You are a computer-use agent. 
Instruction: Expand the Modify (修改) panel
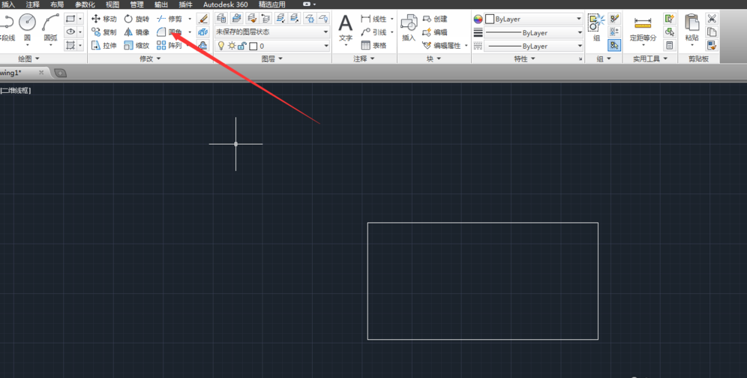150,58
